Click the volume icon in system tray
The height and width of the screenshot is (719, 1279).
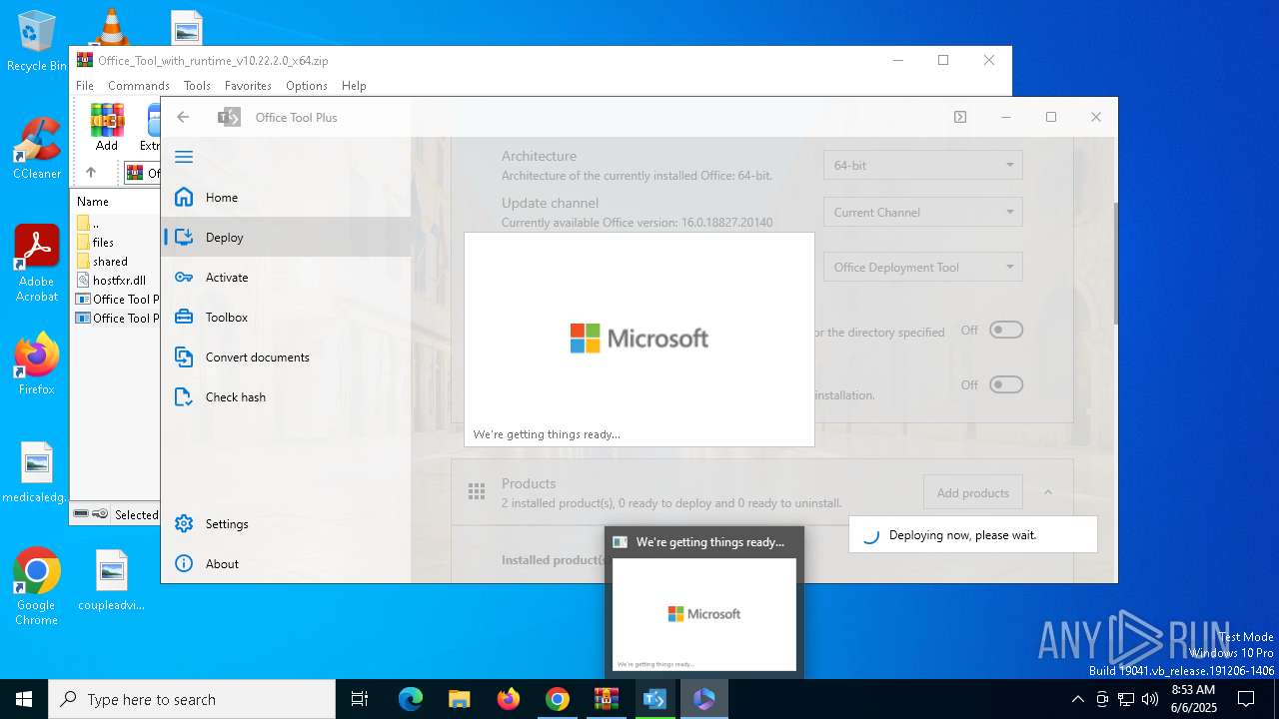(x=1150, y=699)
